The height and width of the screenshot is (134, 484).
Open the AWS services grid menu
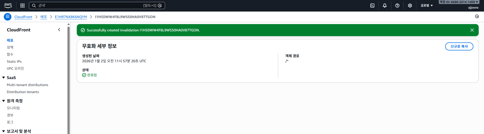point(22,6)
